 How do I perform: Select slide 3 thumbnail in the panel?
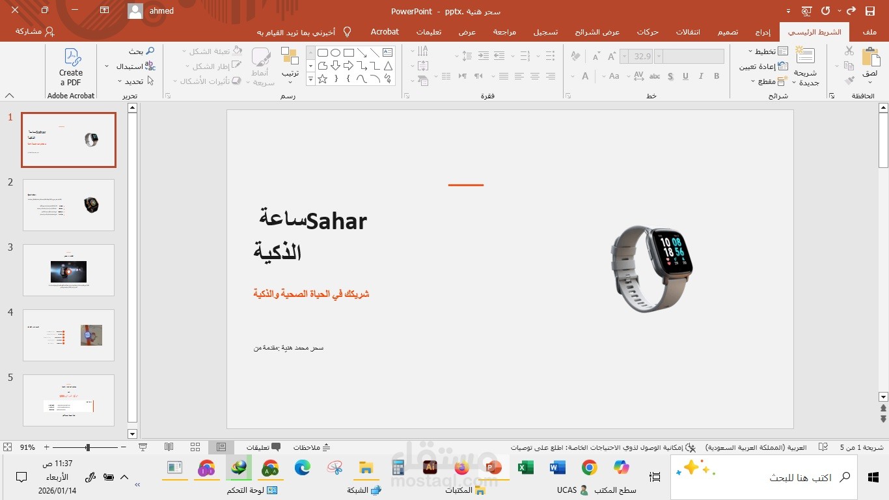click(68, 270)
